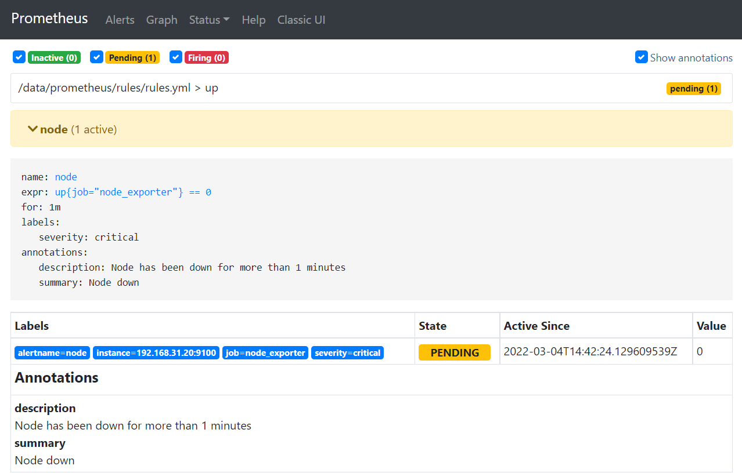Open the Status dropdown menu
742x473 pixels.
coord(209,20)
